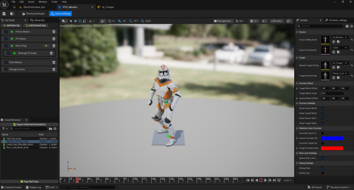Delete the Retarget IK Goals op
354x190 pixels.
click(51, 53)
